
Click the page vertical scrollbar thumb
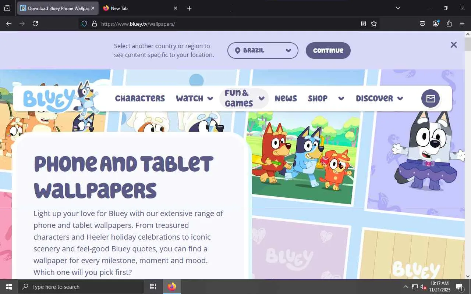tap(468, 44)
